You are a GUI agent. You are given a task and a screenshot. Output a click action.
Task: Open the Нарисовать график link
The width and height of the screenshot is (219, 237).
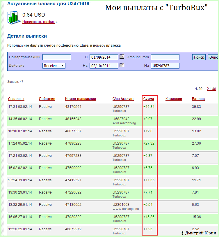38,22
